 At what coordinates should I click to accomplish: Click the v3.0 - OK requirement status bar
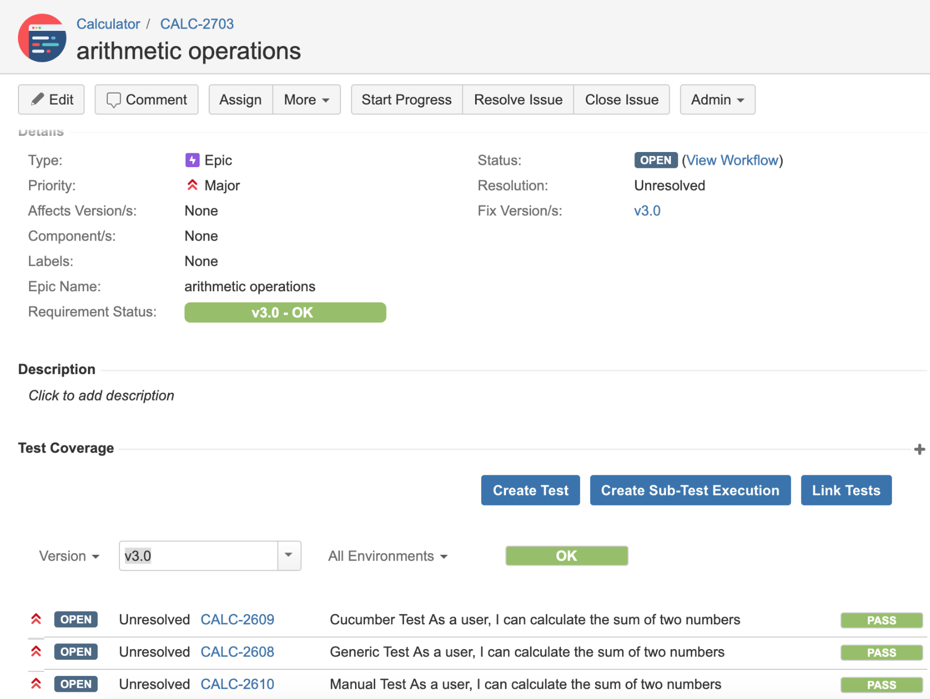pyautogui.click(x=285, y=312)
